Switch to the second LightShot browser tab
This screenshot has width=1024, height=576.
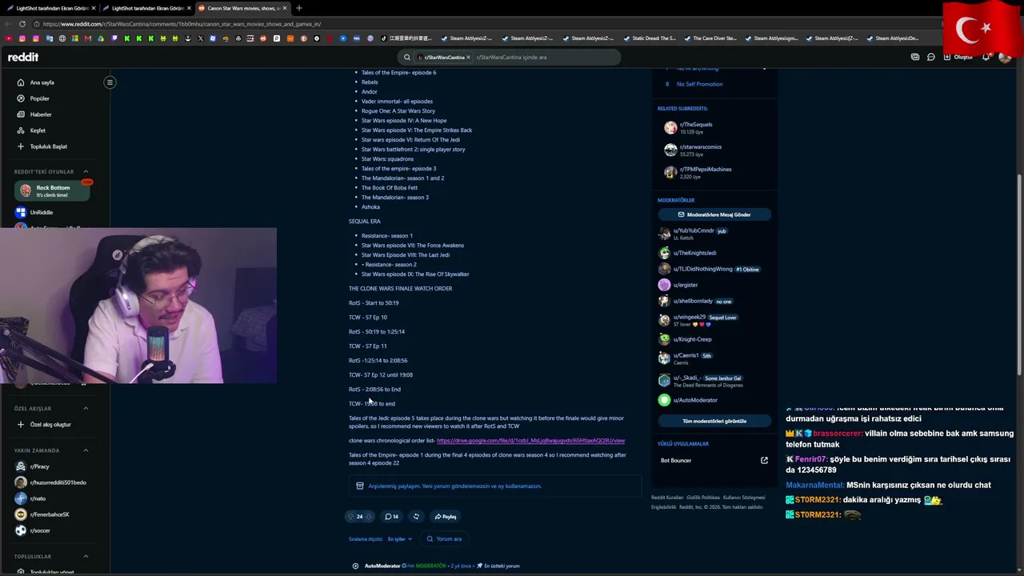click(146, 8)
